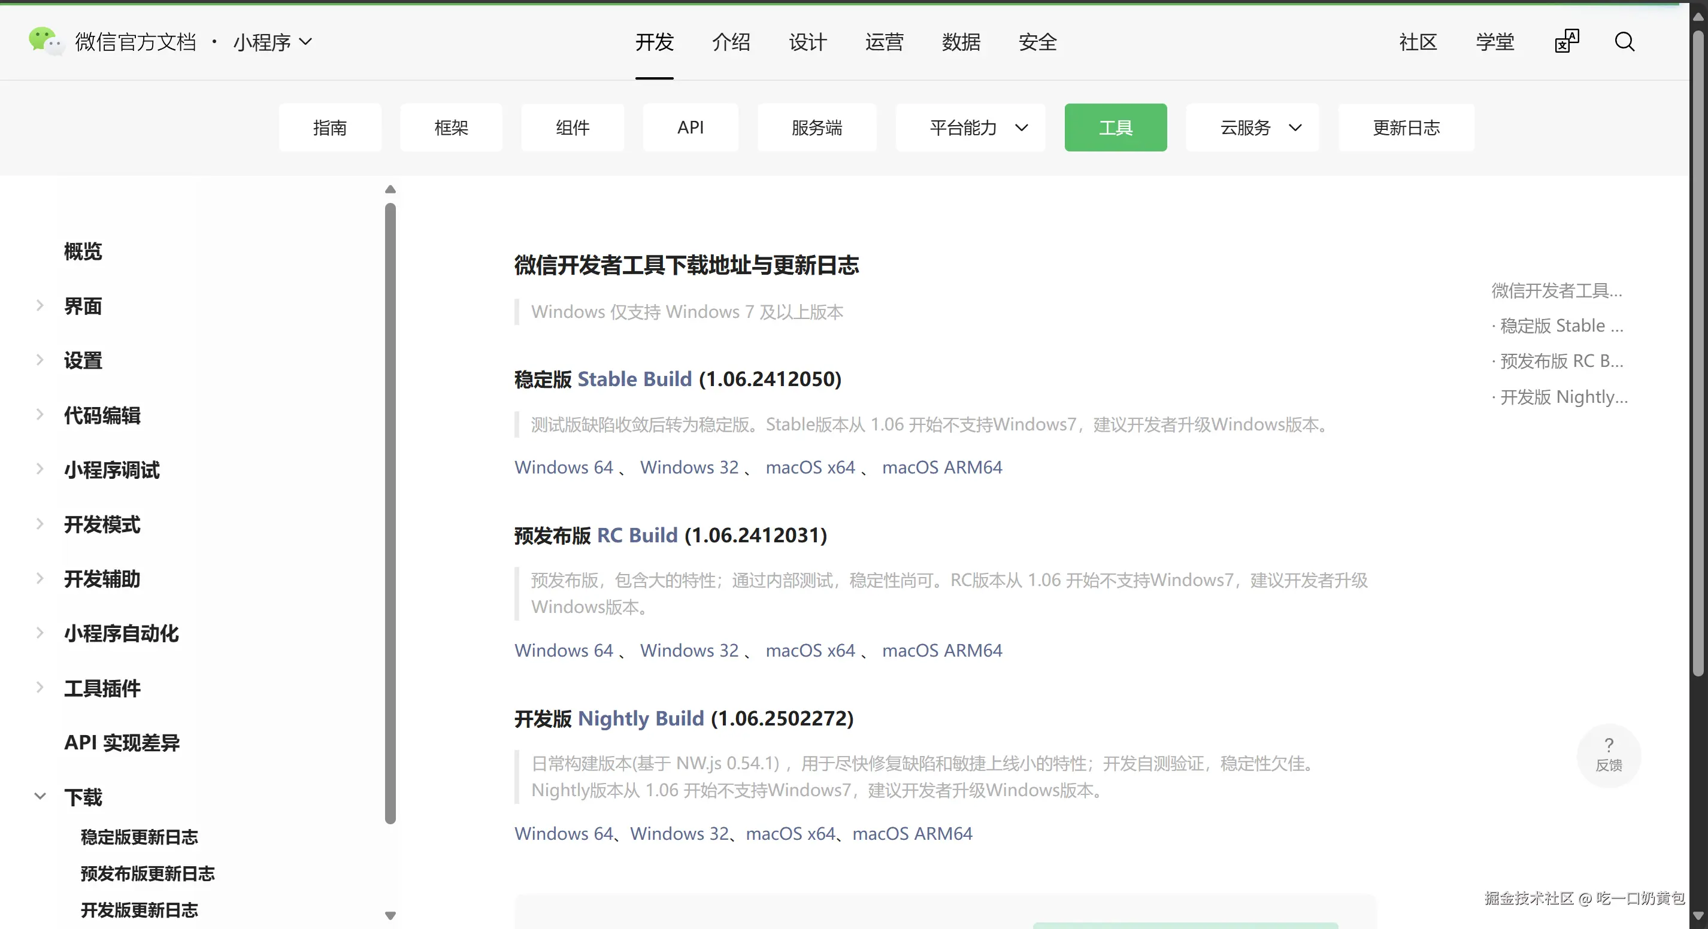Switch to the 设计 top tab
This screenshot has height=929, width=1708.
807,42
